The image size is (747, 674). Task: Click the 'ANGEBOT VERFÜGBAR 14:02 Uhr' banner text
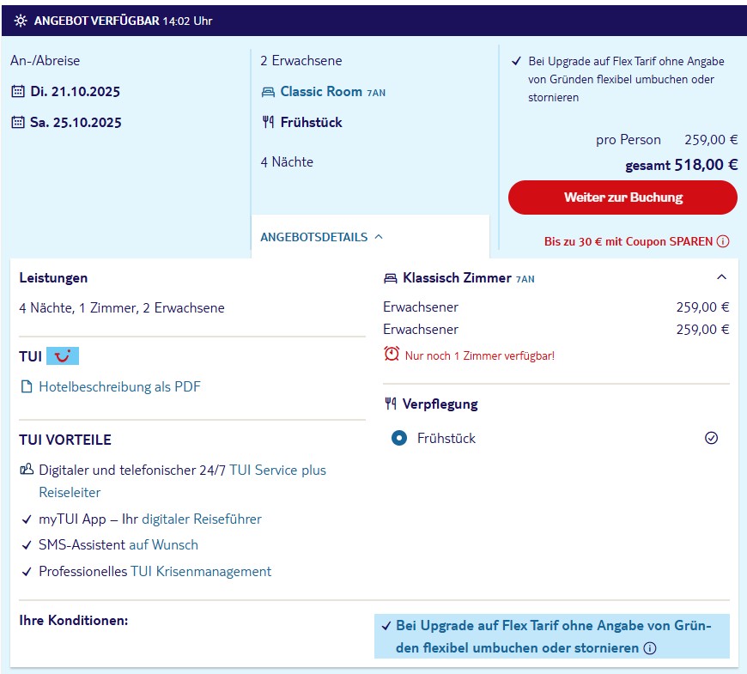(124, 21)
